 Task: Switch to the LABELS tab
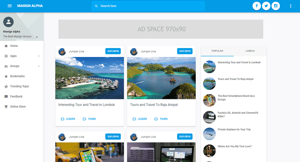point(250,51)
